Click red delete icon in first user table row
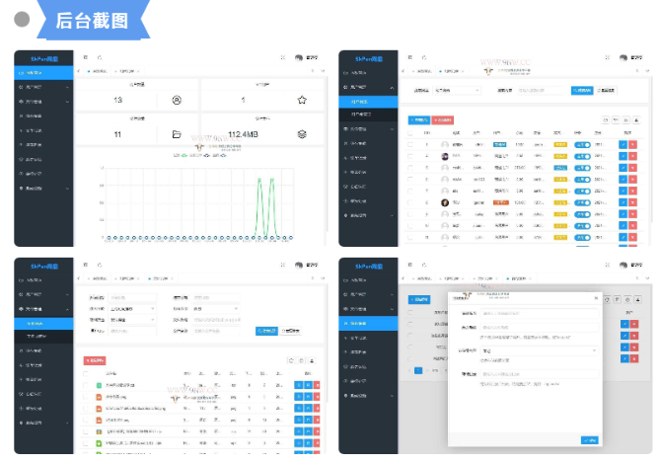 tap(633, 144)
